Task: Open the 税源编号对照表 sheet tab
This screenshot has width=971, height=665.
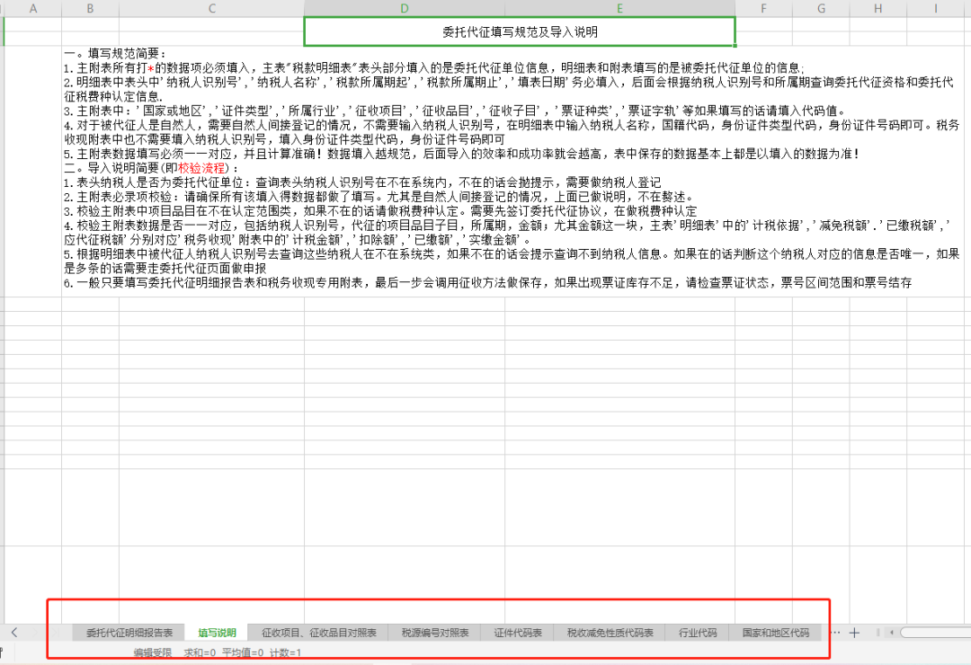Action: (x=435, y=633)
